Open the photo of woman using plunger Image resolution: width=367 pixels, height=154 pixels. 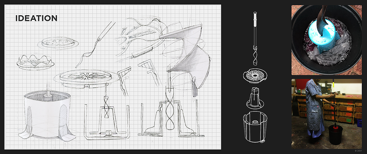point(327,114)
